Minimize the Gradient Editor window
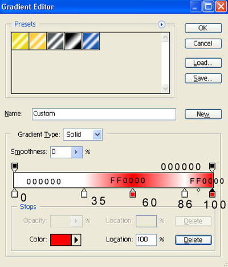The width and height of the screenshot is (228, 267). (x=195, y=7)
